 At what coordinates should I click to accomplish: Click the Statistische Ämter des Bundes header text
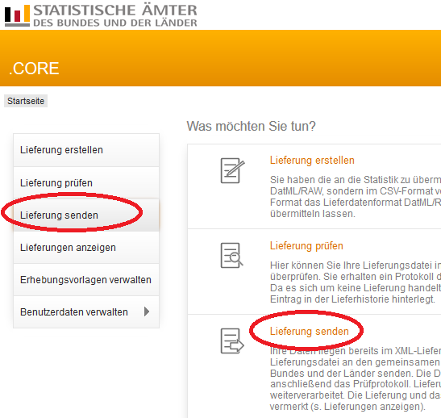(115, 15)
